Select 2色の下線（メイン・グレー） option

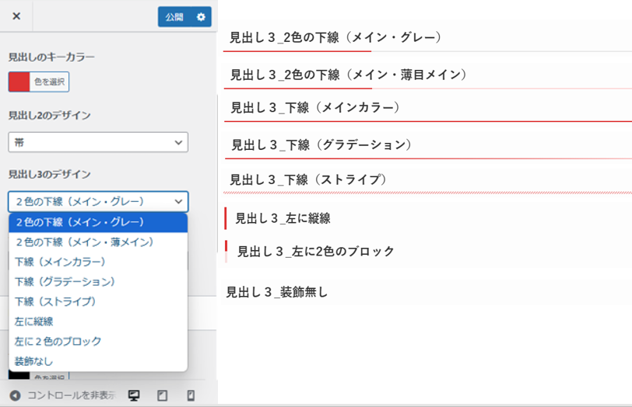click(98, 222)
